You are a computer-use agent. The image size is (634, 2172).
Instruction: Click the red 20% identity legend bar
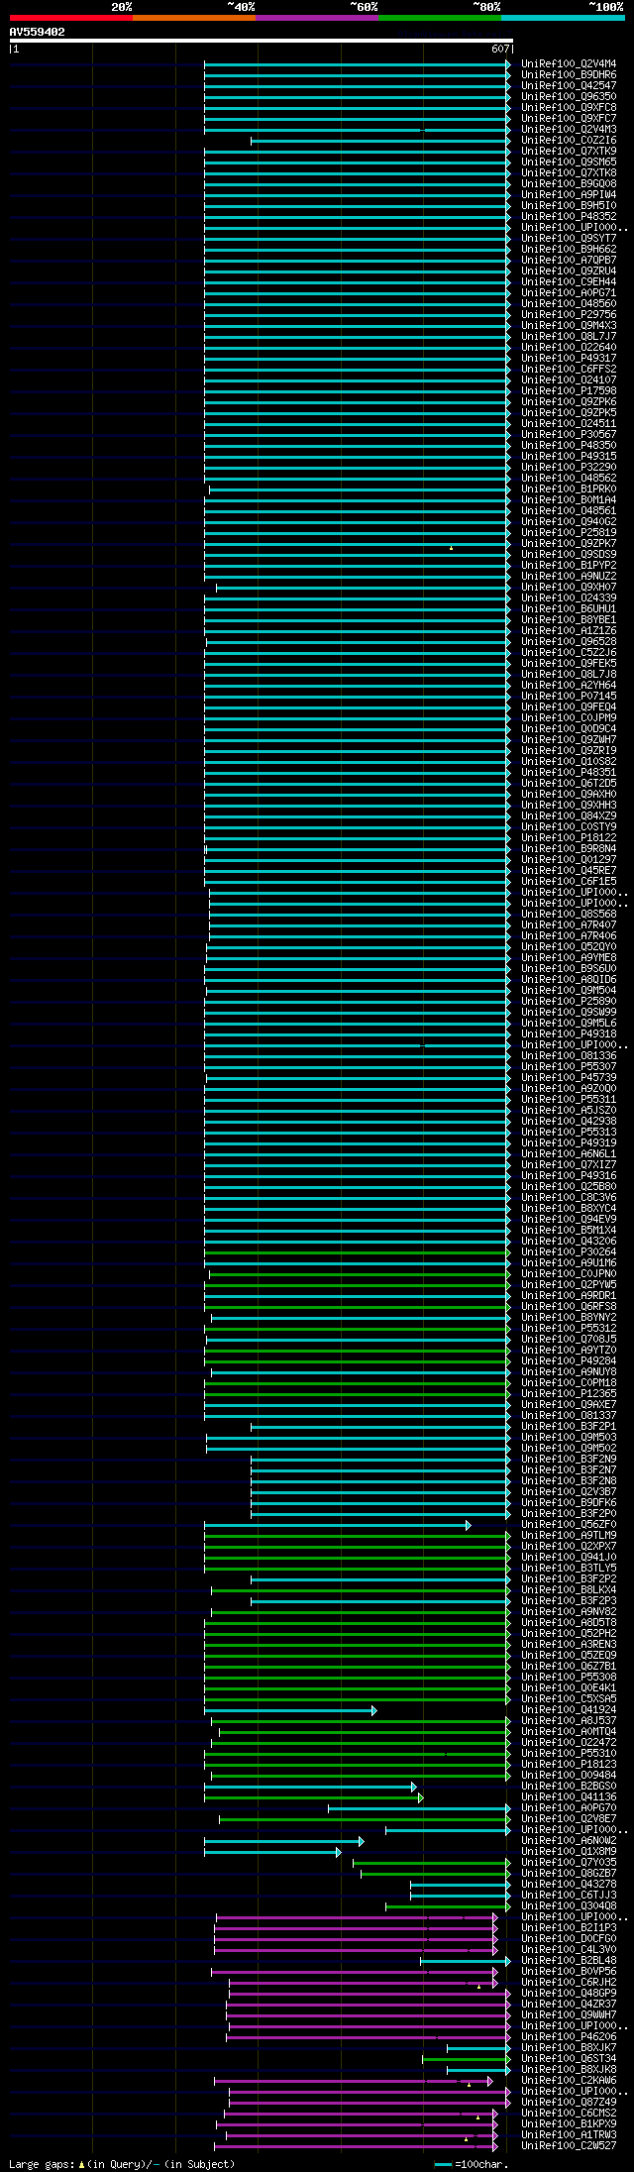70,18
